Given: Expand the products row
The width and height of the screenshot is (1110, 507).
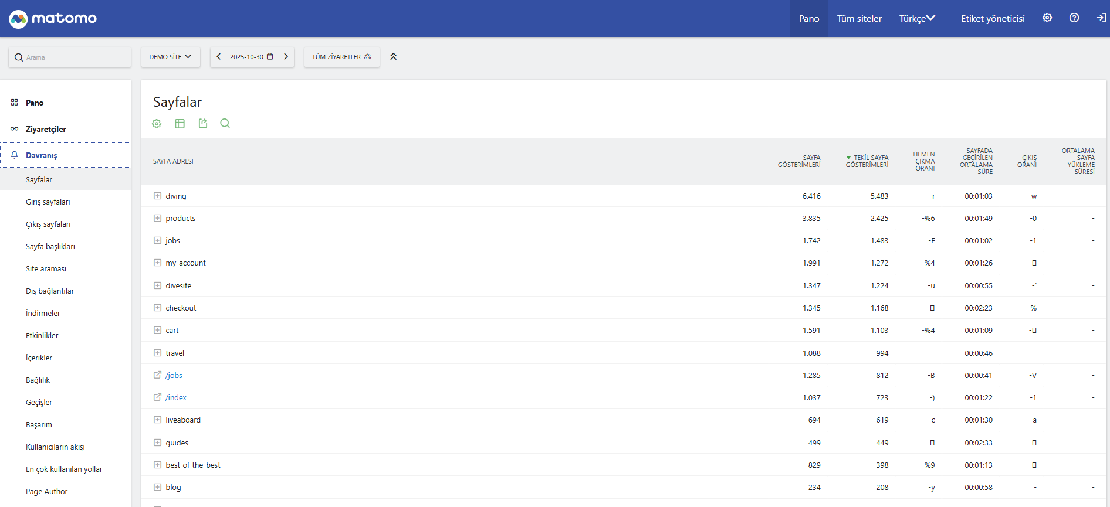Looking at the screenshot, I should (x=157, y=218).
